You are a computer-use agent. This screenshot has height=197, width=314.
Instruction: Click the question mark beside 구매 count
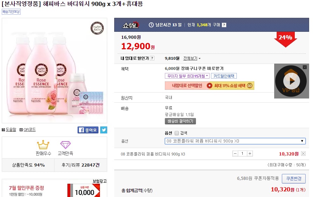[224, 25]
